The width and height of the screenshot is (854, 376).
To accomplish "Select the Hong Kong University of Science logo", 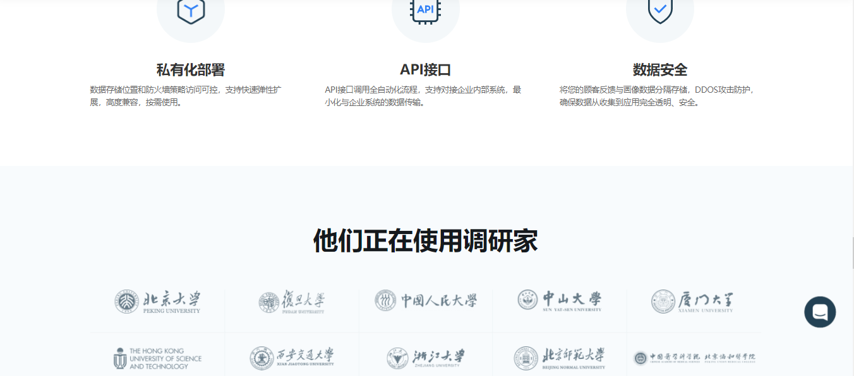I will point(158,358).
